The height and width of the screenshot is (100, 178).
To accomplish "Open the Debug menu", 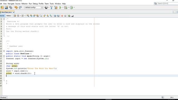I will point(35,4).
